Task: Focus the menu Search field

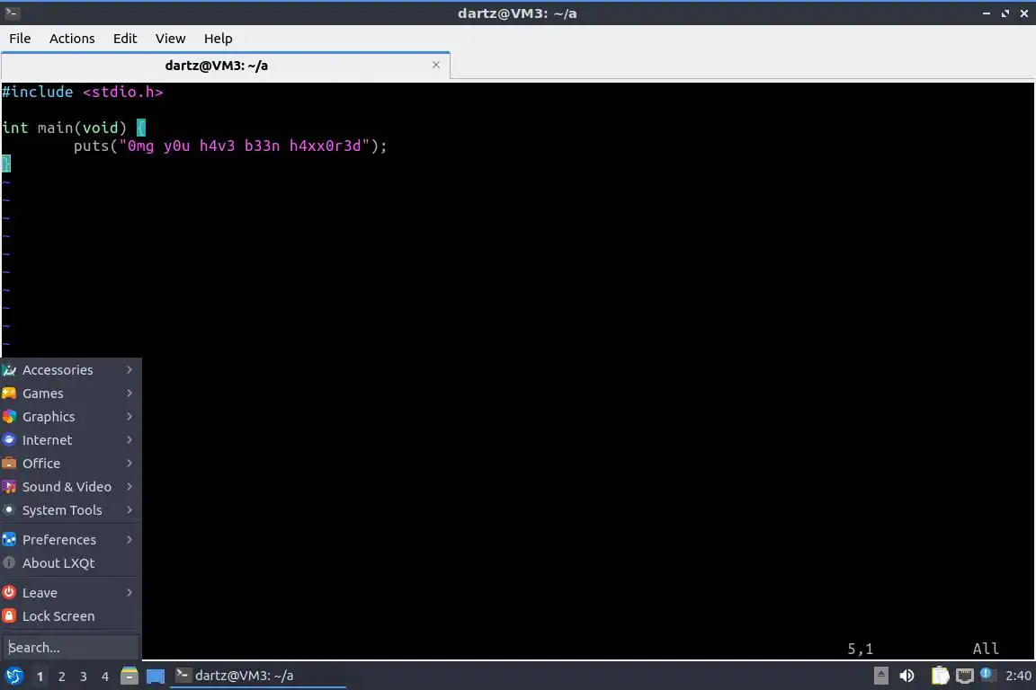Action: click(x=71, y=647)
